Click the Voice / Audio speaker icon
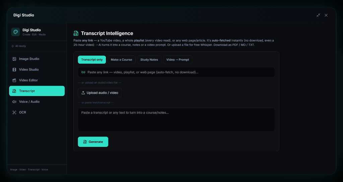Screen dimensions: 343x182 [14, 102]
